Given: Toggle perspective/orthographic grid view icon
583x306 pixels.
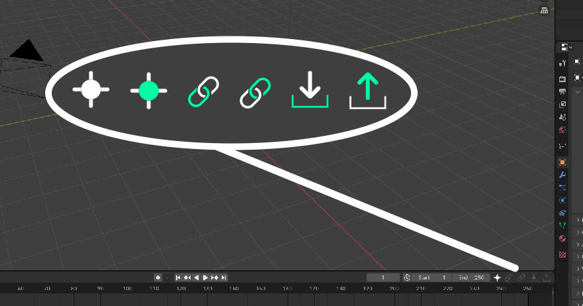Looking at the screenshot, I should tap(544, 10).
